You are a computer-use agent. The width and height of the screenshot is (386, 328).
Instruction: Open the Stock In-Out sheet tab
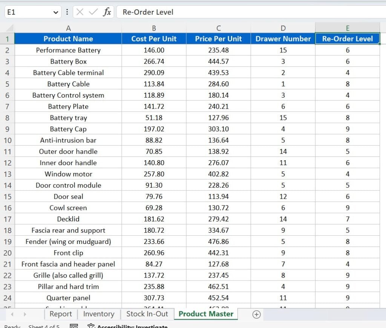(x=147, y=314)
